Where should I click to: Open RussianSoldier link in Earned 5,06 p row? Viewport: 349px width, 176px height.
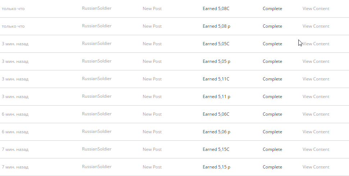click(97, 131)
